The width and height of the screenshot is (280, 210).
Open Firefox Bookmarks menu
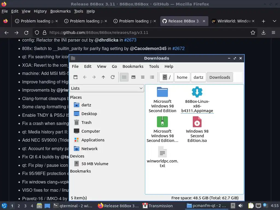[60, 11]
